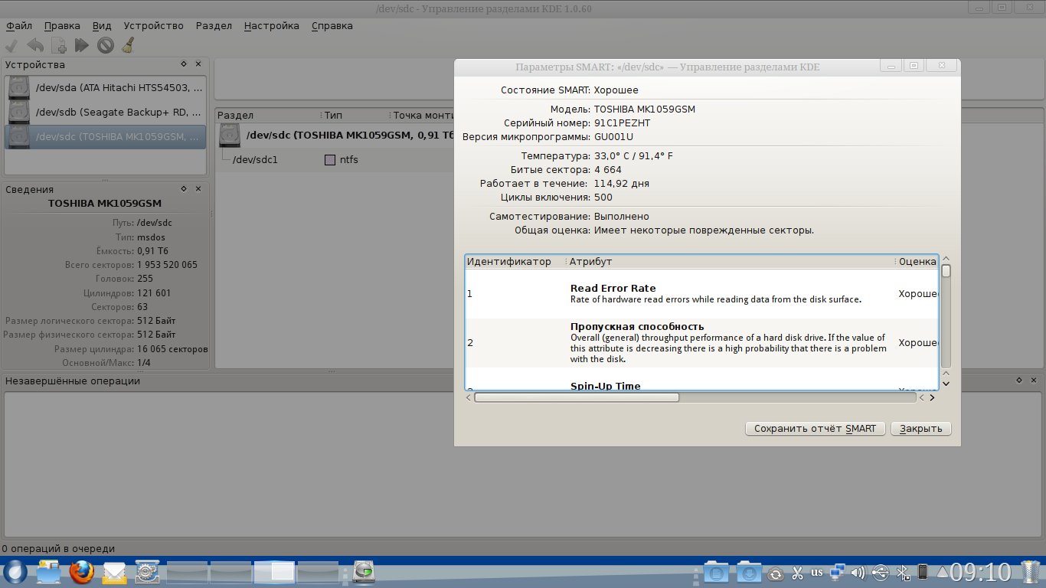Open the Устройство menu
Image resolution: width=1046 pixels, height=588 pixels.
coord(153,25)
